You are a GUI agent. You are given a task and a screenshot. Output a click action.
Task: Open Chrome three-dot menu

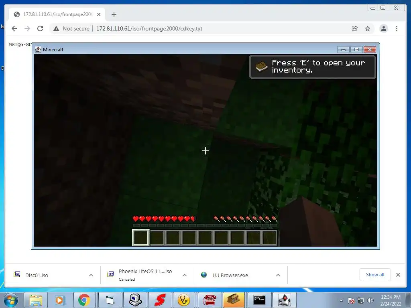point(397,28)
